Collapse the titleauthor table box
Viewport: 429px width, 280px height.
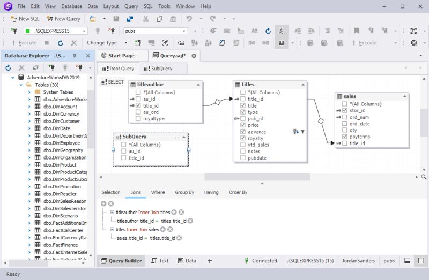(198, 85)
